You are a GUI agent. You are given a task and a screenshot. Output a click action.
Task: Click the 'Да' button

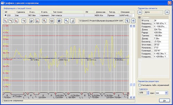tap(164, 101)
